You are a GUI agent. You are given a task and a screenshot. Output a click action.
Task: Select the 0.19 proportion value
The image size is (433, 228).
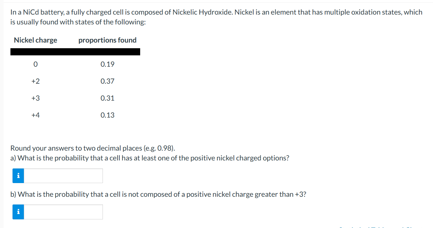[107, 64]
